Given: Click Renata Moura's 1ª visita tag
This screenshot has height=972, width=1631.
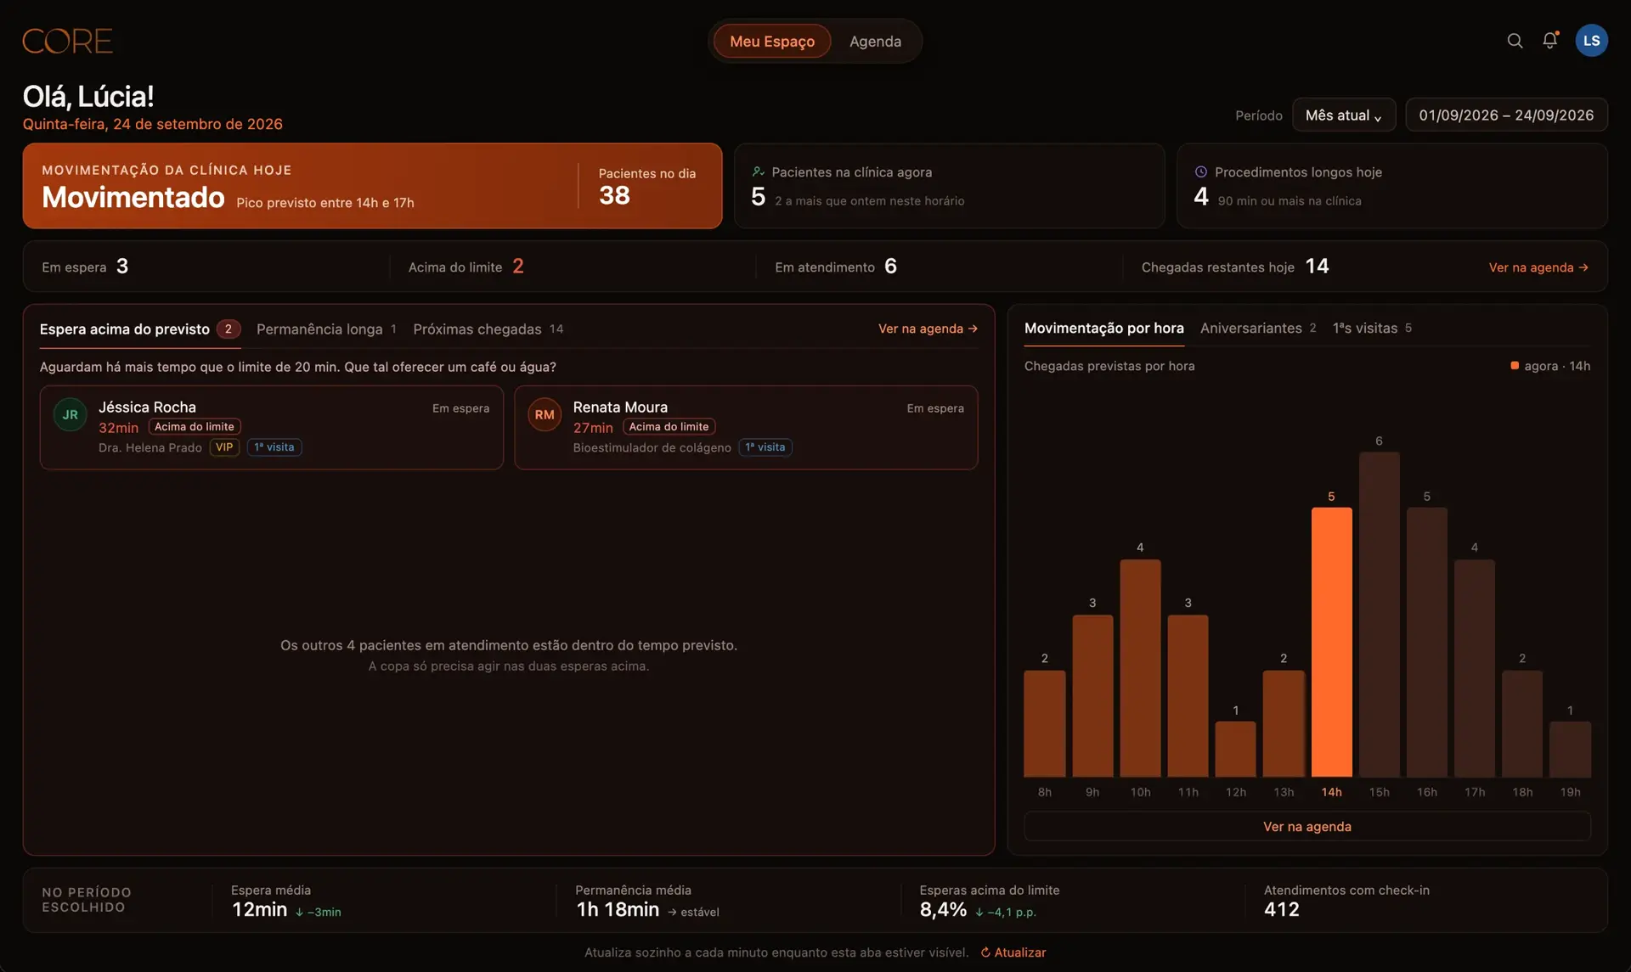Looking at the screenshot, I should pyautogui.click(x=765, y=447).
